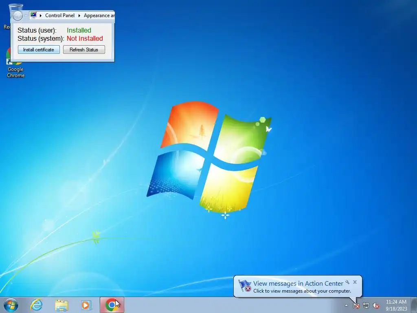417x313 pixels.
Task: Click the round Back button in the Control Panel window
Action: click(17, 16)
